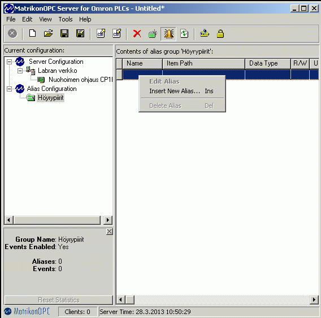321x318 pixels.
Task: Collapse the Labran verkko tree node
Action: pyautogui.click(x=20, y=71)
